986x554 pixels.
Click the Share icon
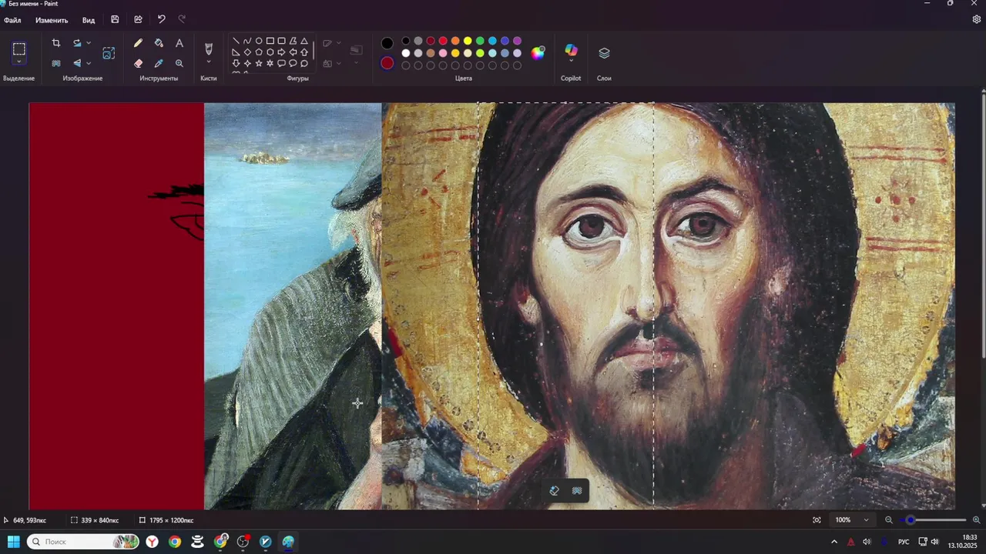[x=138, y=19]
